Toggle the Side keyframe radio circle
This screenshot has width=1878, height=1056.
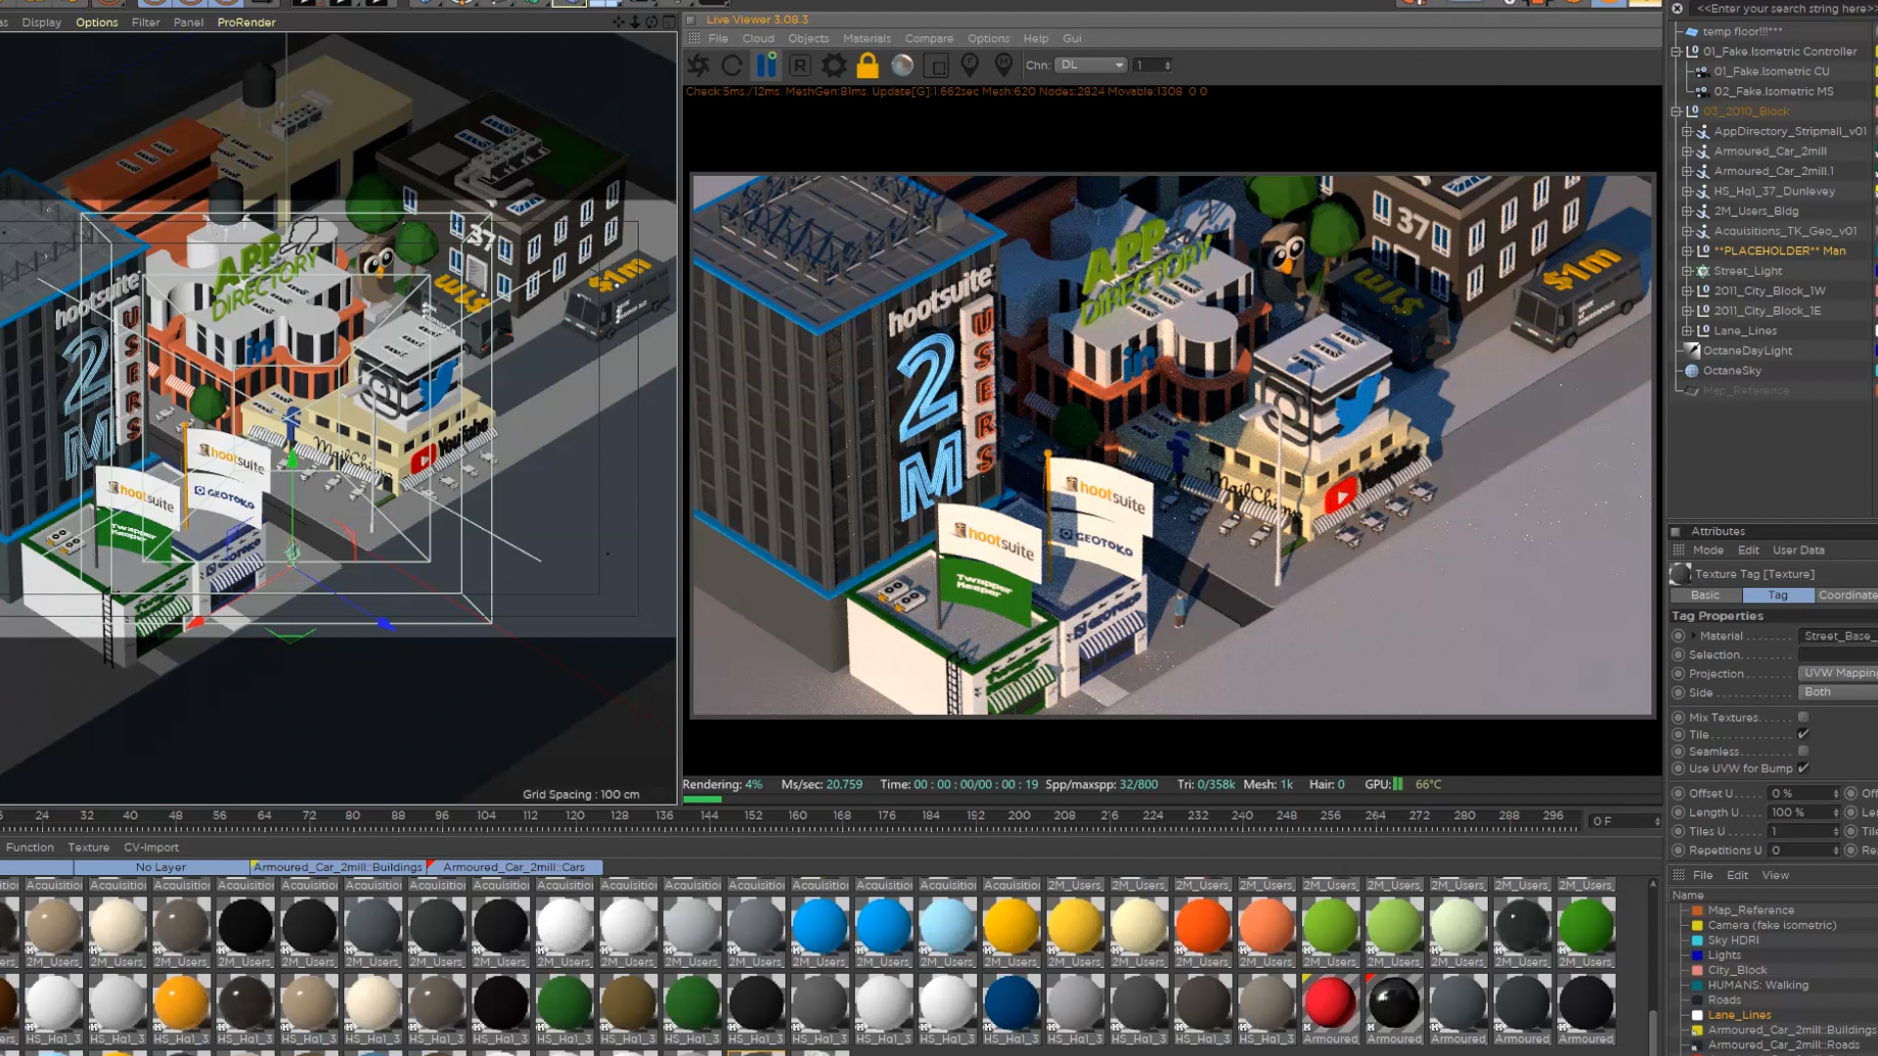1678,692
